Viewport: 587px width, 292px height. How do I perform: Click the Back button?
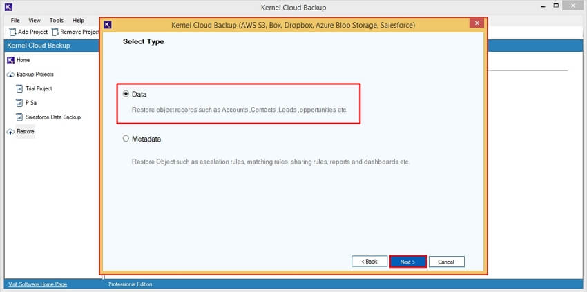[369, 262]
